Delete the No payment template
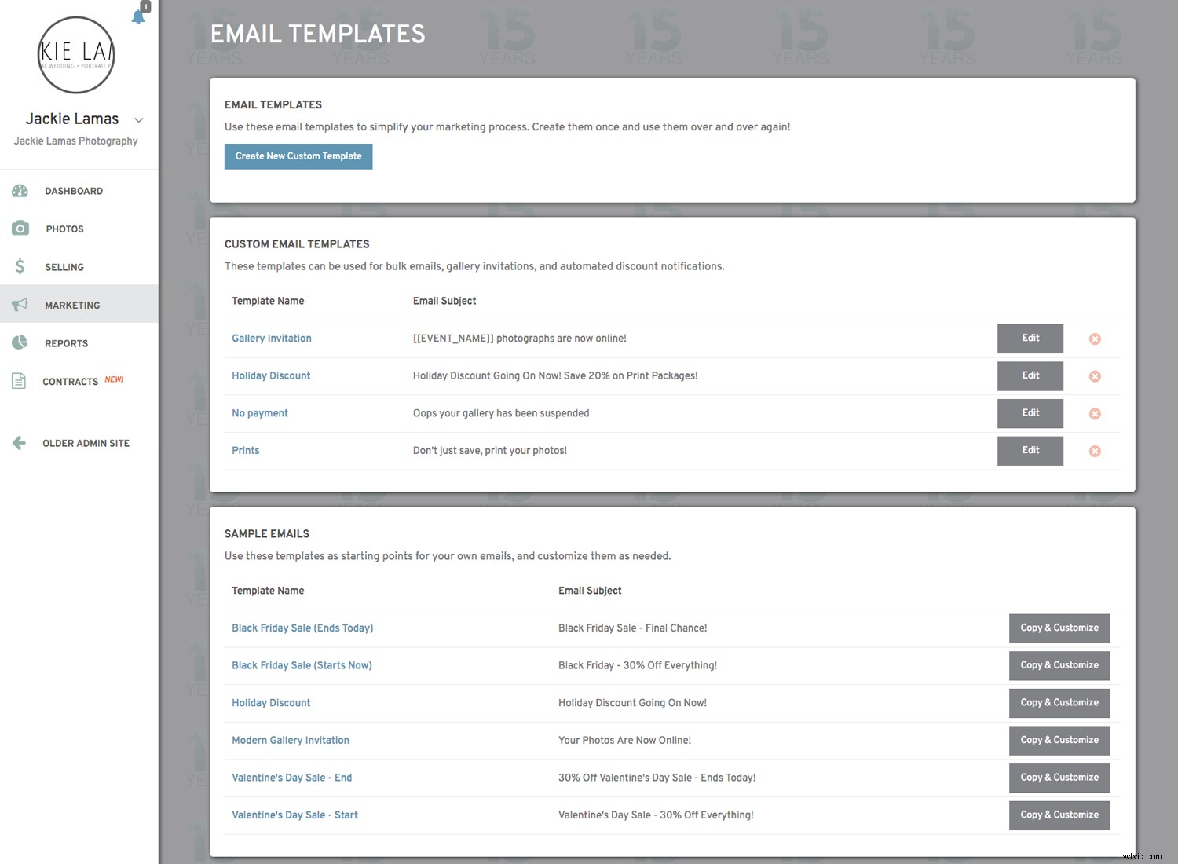1178x864 pixels. (1095, 414)
